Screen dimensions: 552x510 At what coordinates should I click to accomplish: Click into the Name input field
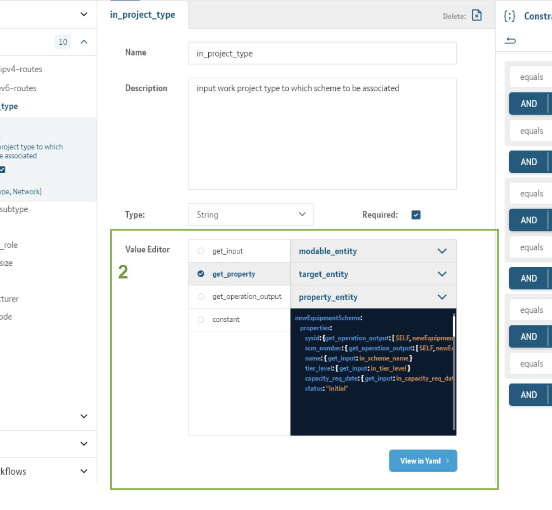322,54
